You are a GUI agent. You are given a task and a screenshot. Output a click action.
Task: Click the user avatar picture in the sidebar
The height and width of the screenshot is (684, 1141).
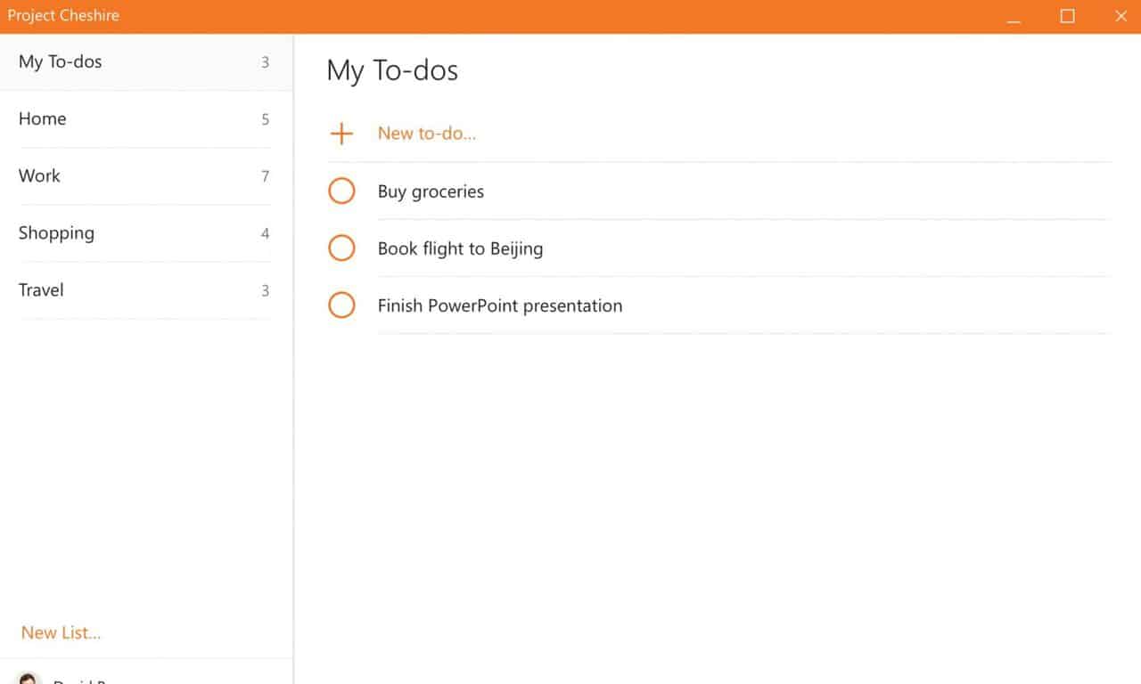click(29, 678)
